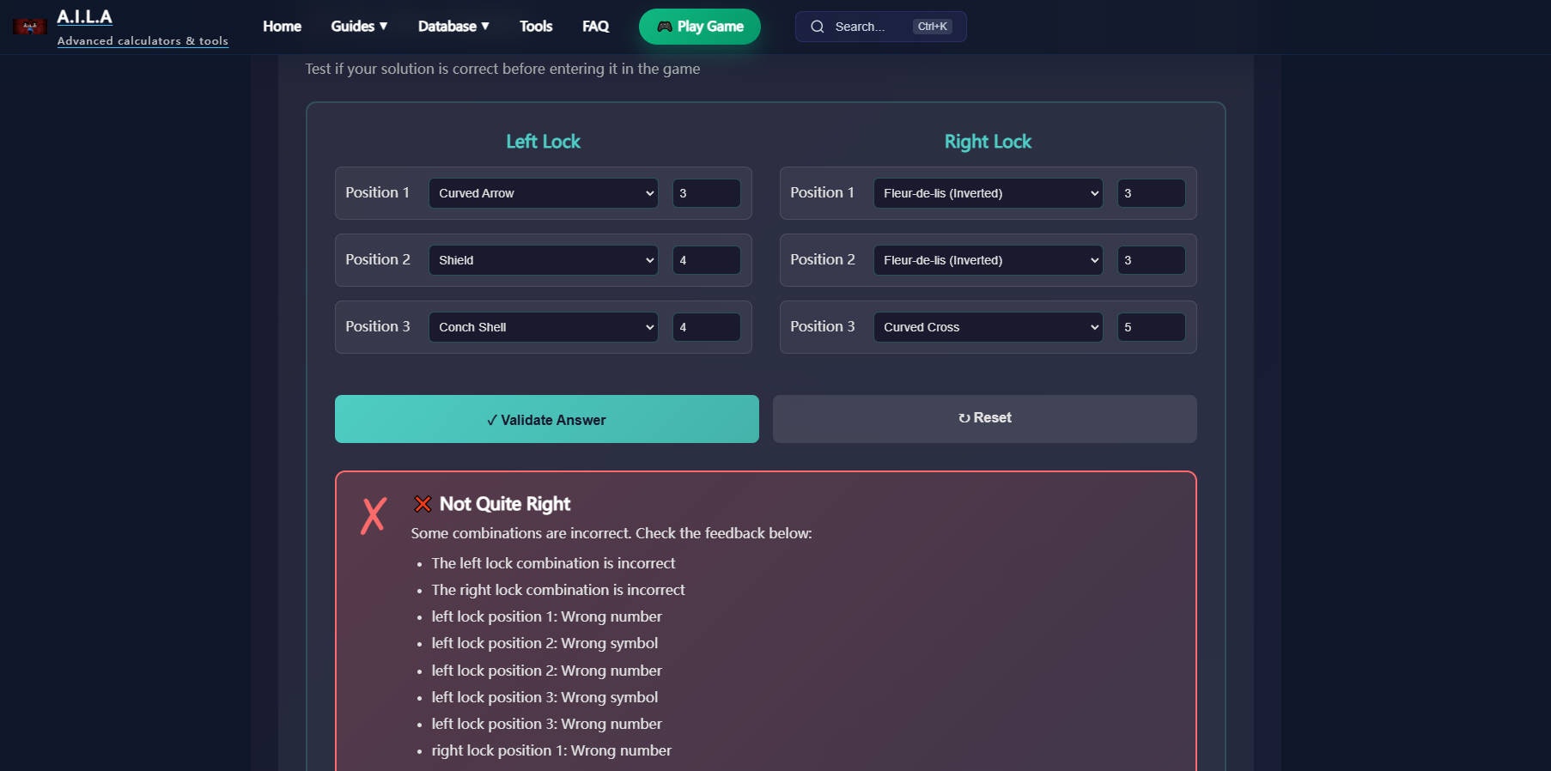Click 'left lock position 2: Wrong symbol'
Screen dimensions: 1551x771
coord(544,643)
